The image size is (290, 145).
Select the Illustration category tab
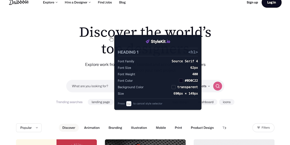[139, 128]
